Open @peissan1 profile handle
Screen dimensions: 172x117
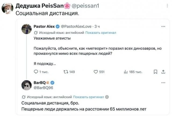(x=85, y=6)
